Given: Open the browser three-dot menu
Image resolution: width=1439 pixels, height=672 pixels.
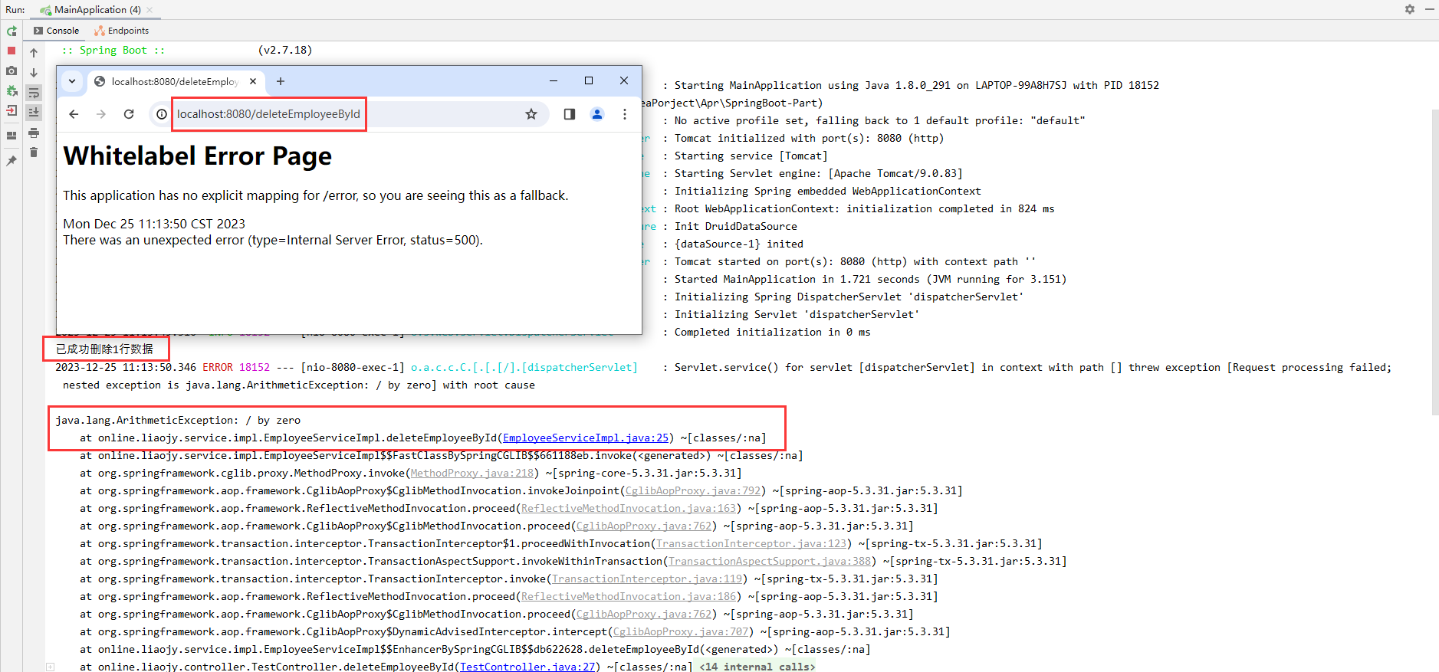Looking at the screenshot, I should (625, 114).
